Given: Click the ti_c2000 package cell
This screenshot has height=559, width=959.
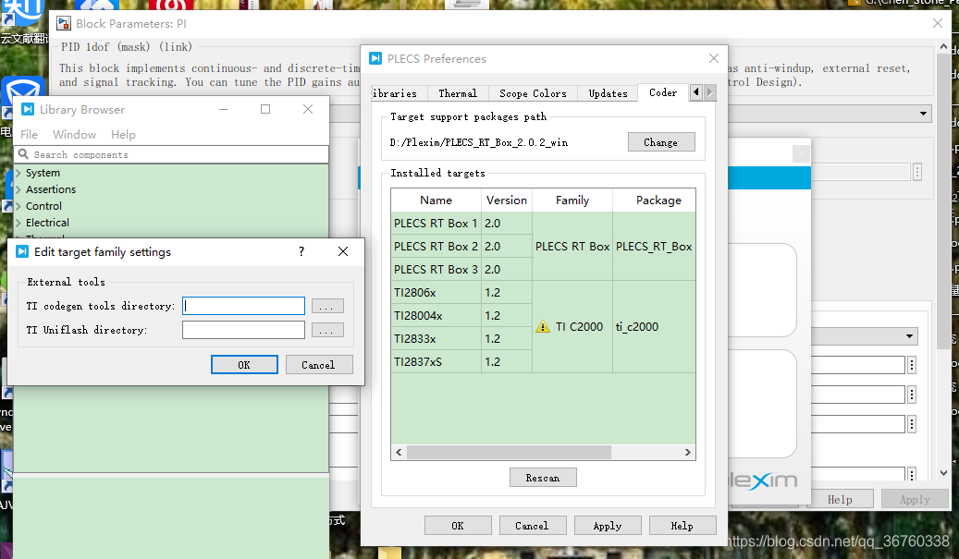Looking at the screenshot, I should pos(654,327).
